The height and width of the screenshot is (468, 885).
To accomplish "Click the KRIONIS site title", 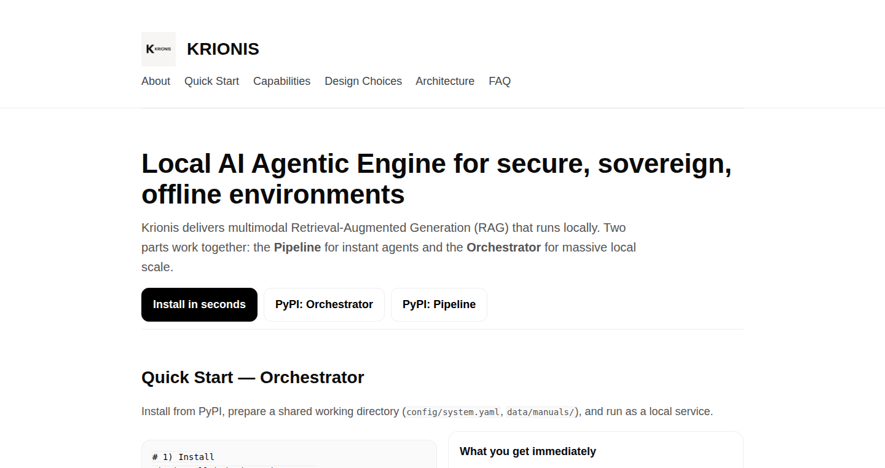I will click(223, 49).
